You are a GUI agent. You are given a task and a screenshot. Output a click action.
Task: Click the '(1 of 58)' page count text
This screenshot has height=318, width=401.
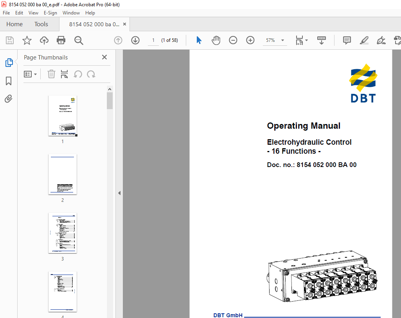[169, 40]
